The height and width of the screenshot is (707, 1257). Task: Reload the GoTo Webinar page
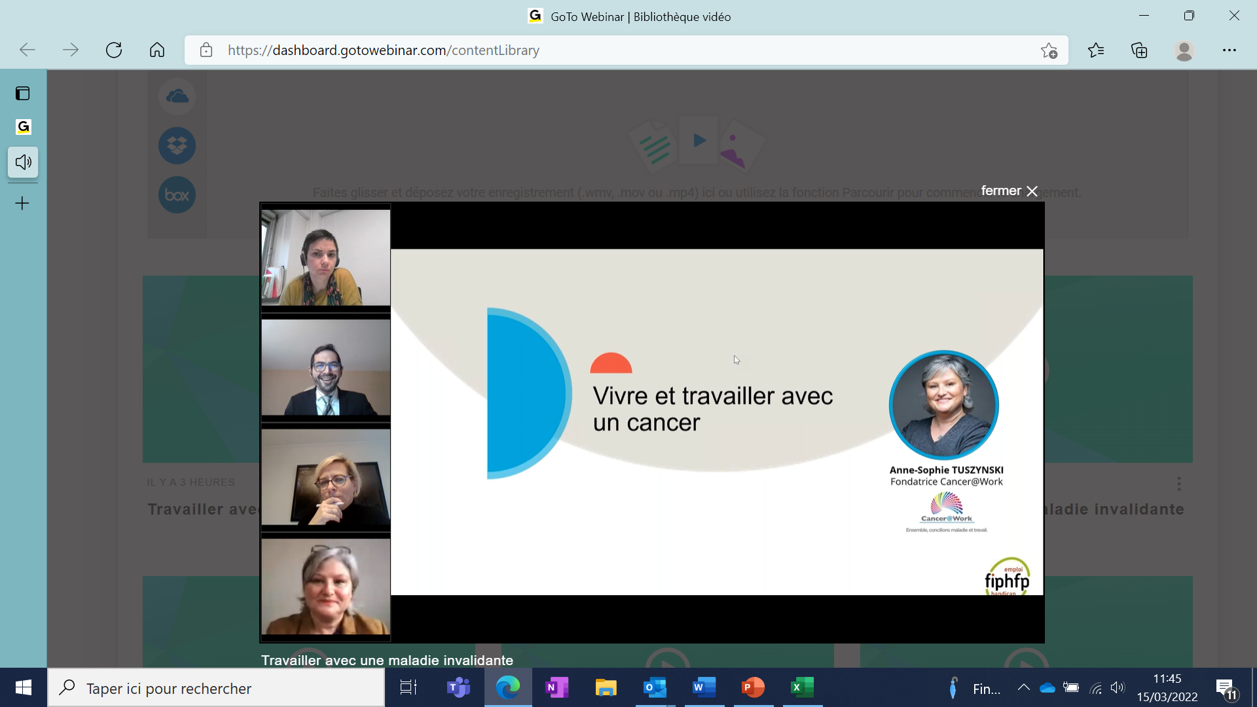tap(114, 50)
